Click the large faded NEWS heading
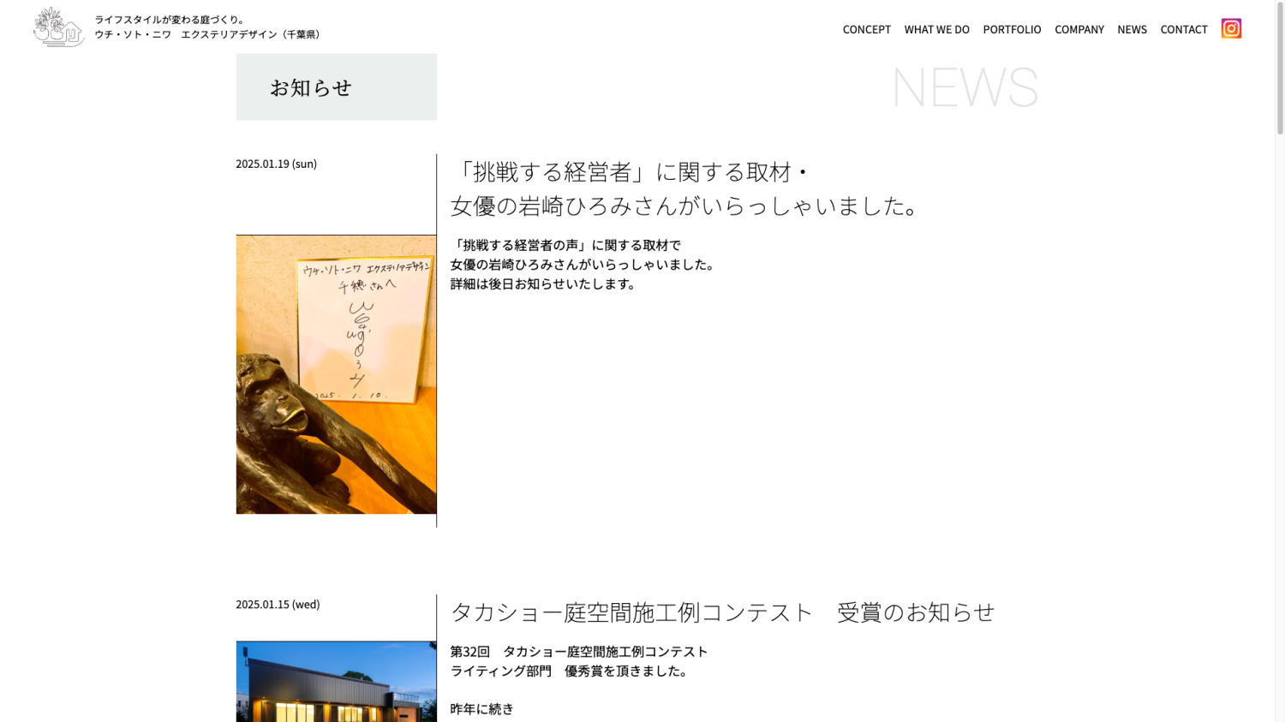1285x722 pixels. (x=965, y=87)
